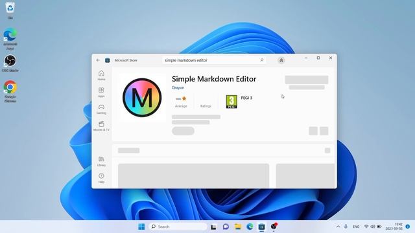The width and height of the screenshot is (415, 233).
Task: Click the Simple Markdown Editor title
Action: click(214, 79)
